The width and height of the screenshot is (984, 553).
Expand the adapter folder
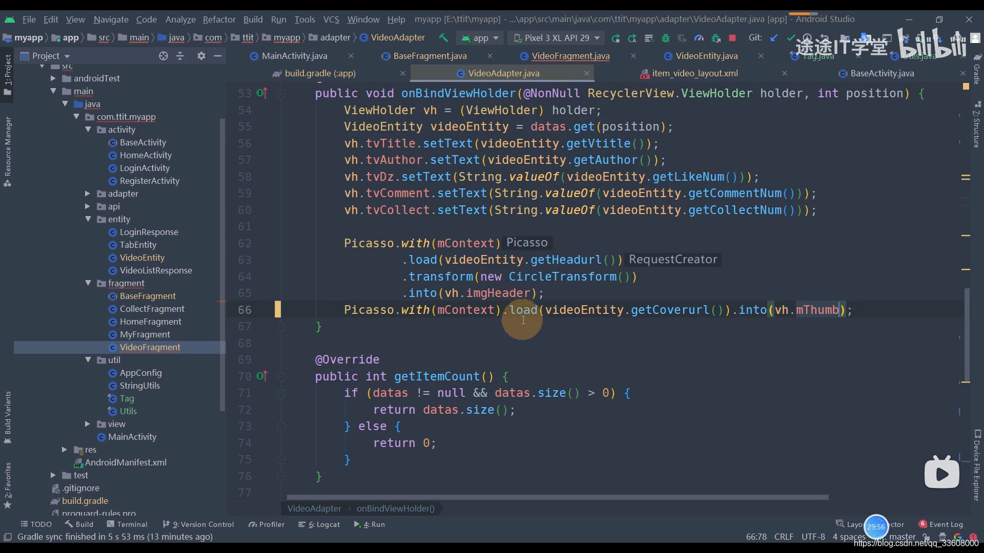click(x=88, y=194)
